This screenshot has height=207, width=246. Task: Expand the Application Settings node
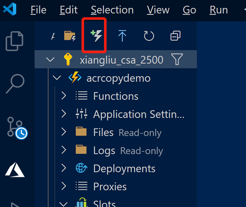tap(64, 114)
